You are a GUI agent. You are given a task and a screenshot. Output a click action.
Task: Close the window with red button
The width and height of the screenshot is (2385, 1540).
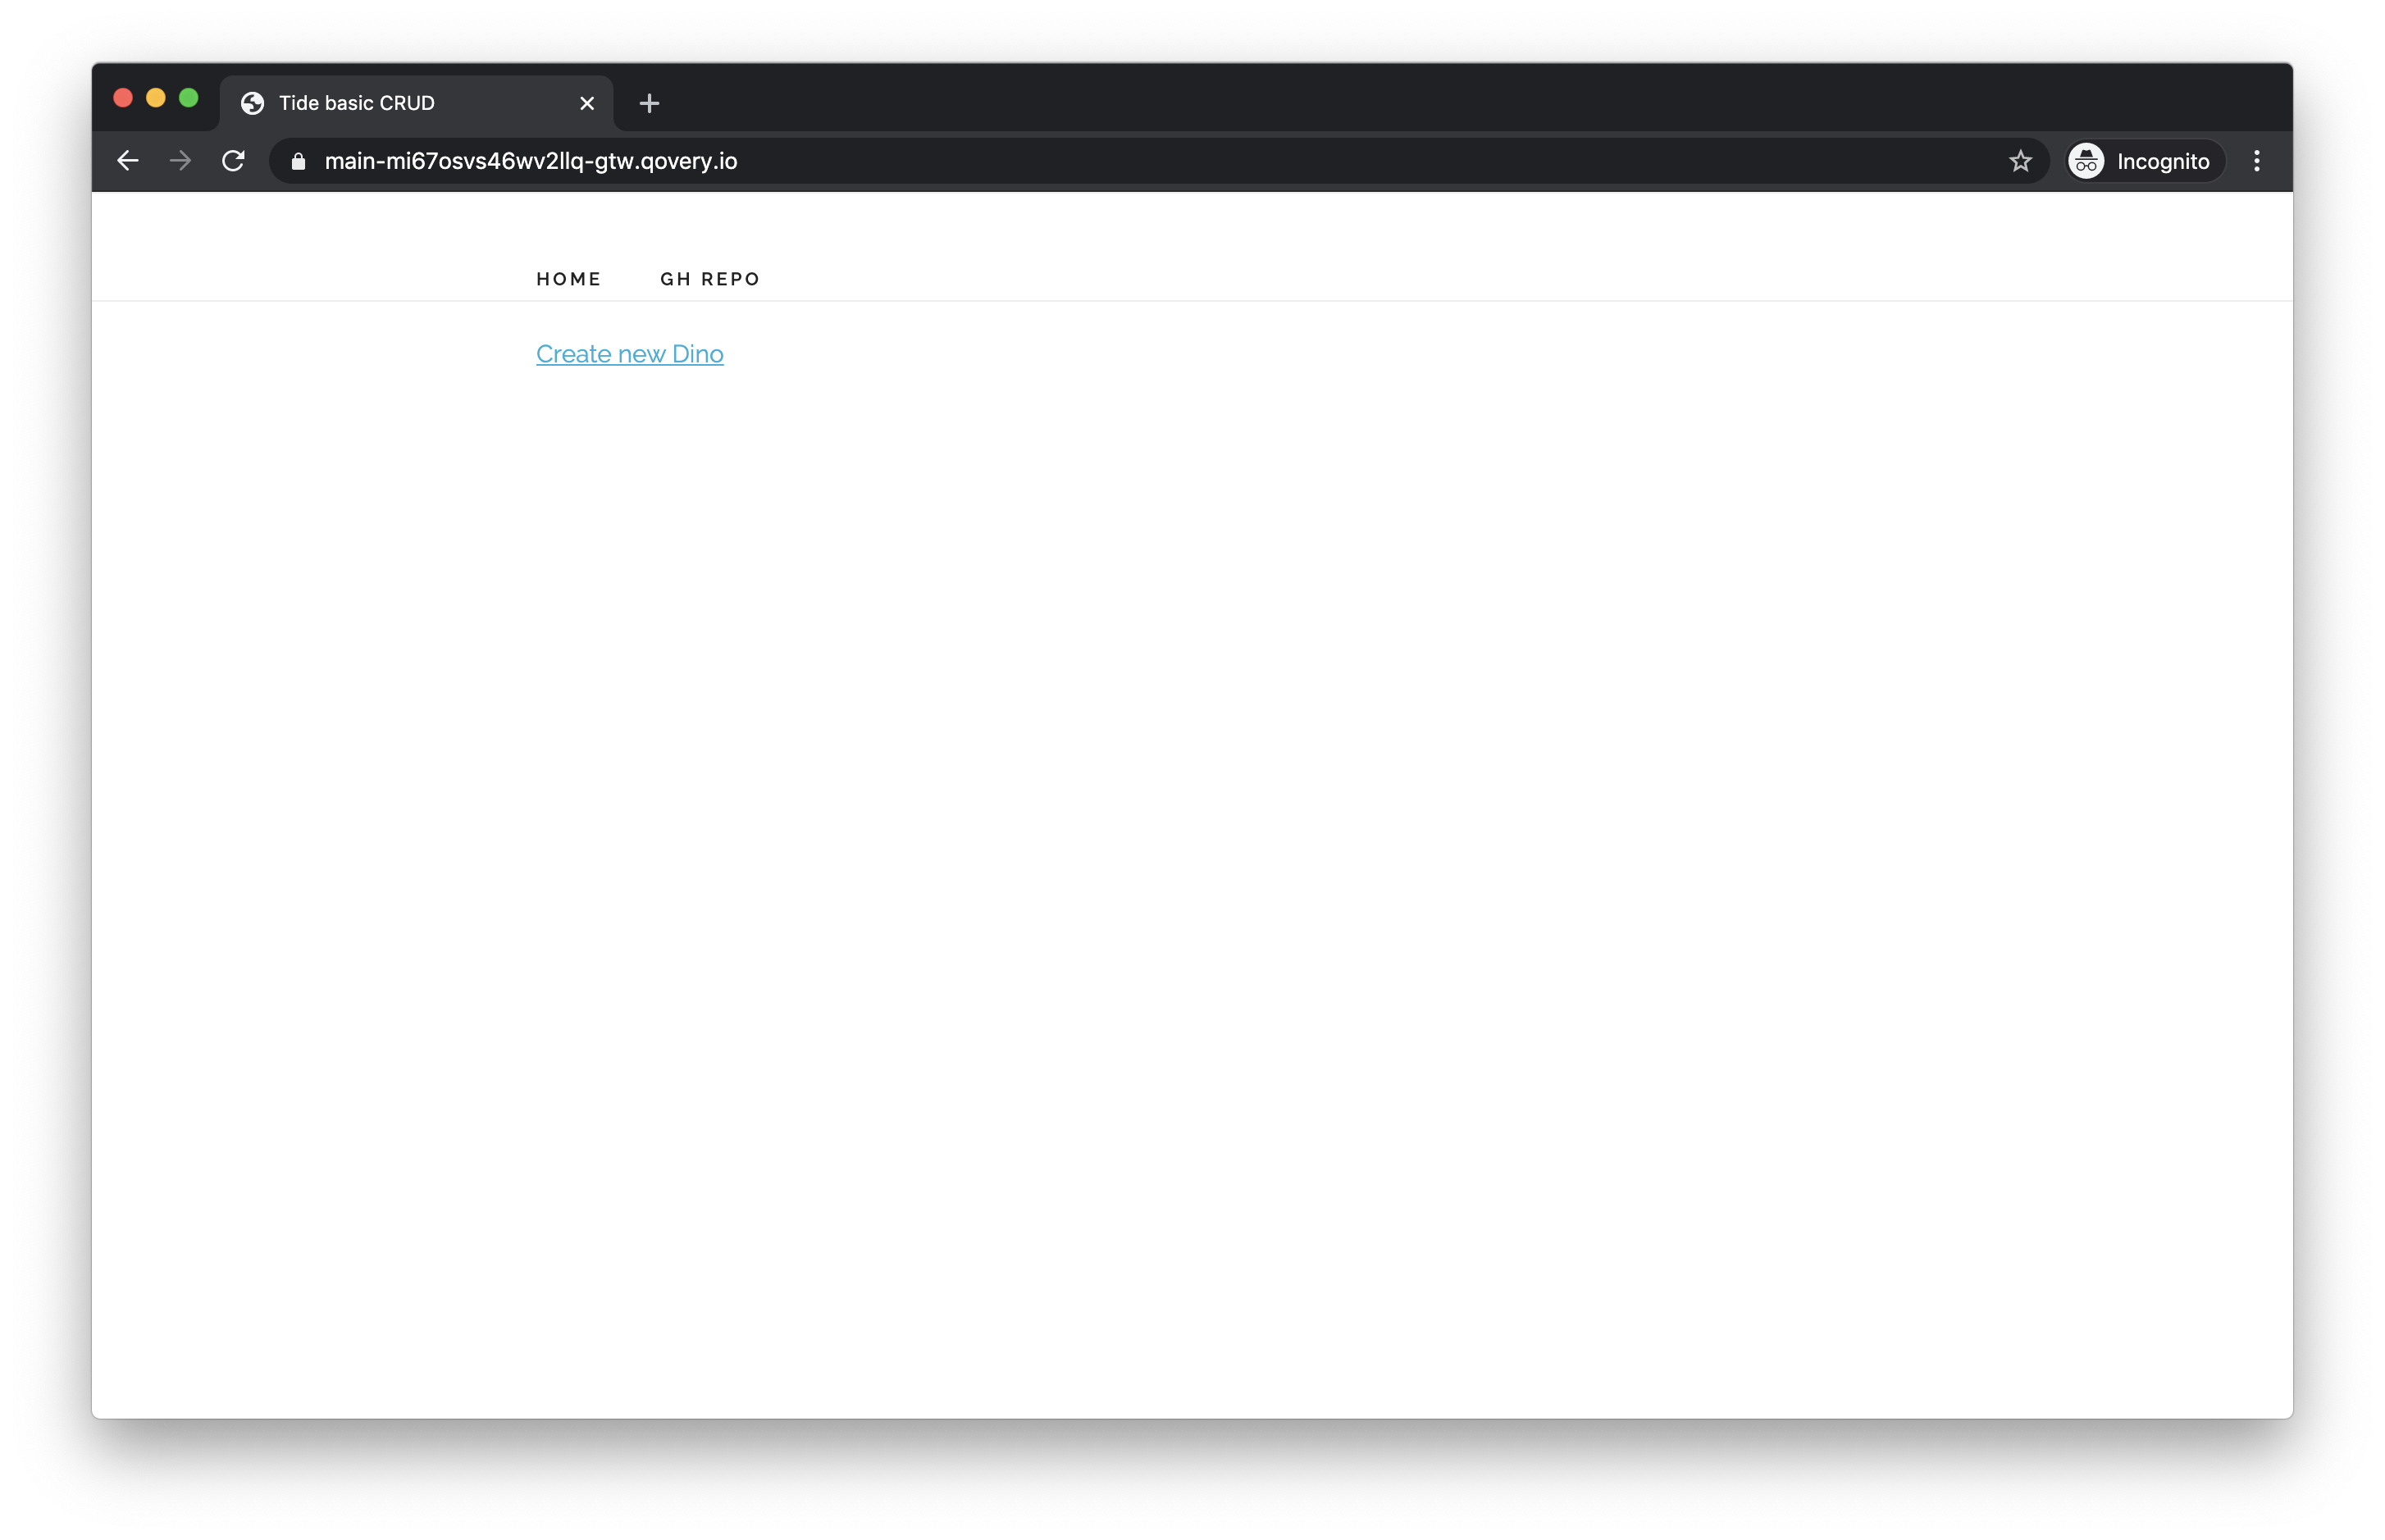pyautogui.click(x=123, y=98)
